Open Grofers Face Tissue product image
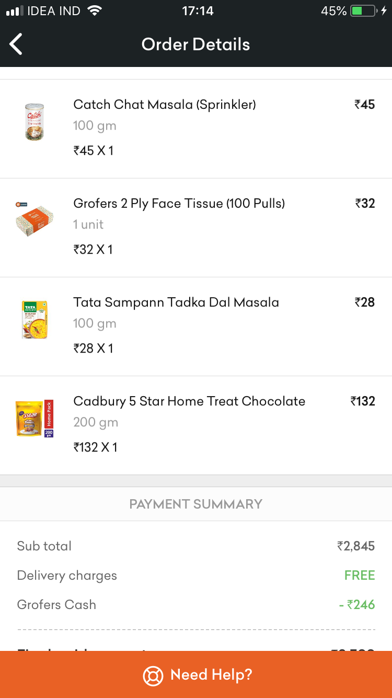The image size is (392, 698). tap(34, 220)
